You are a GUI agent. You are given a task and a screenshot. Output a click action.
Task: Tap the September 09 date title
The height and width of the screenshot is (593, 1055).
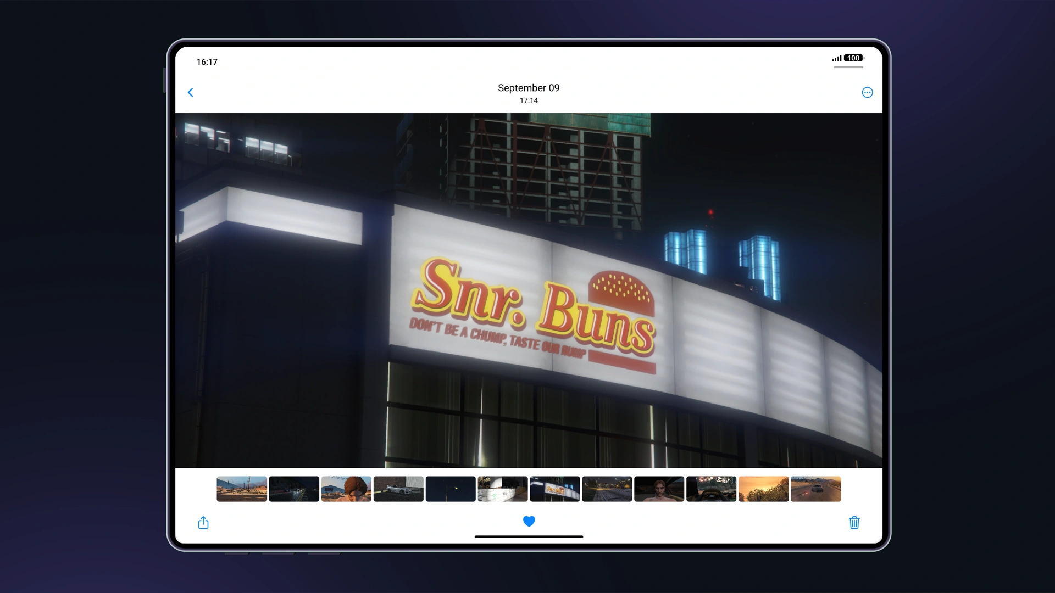coord(529,88)
